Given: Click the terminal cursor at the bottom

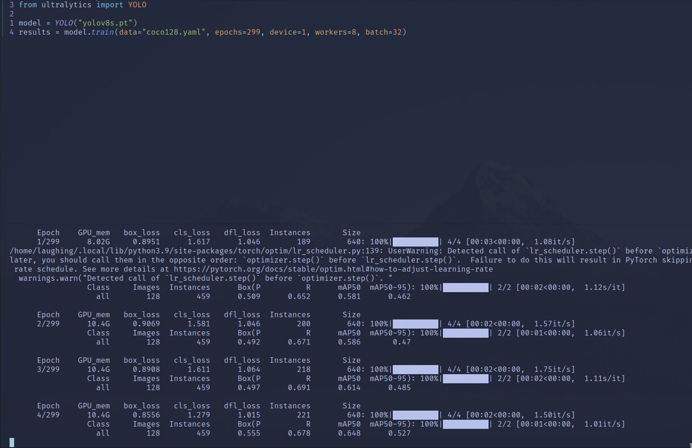Looking at the screenshot, I should click(11, 442).
